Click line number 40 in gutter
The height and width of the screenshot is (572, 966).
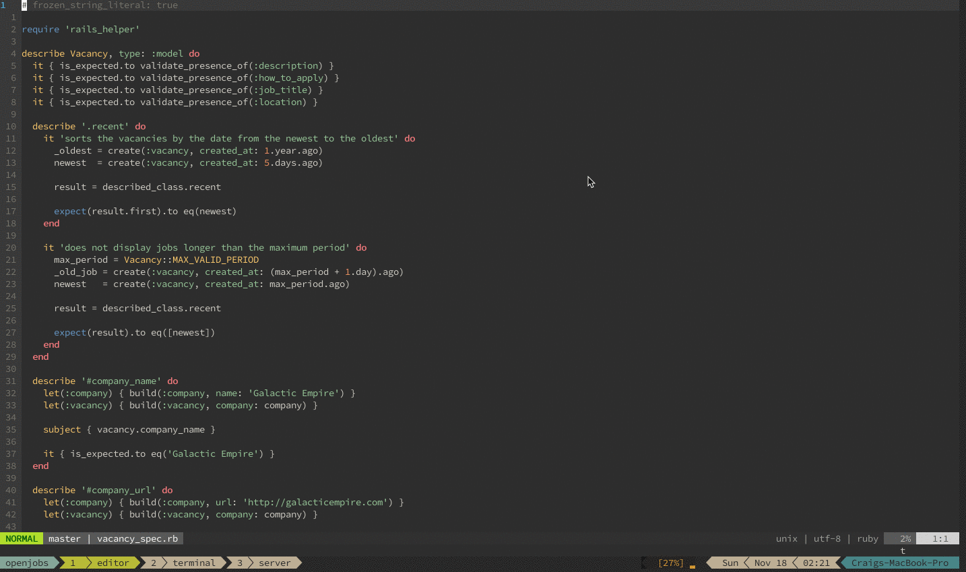coord(11,490)
